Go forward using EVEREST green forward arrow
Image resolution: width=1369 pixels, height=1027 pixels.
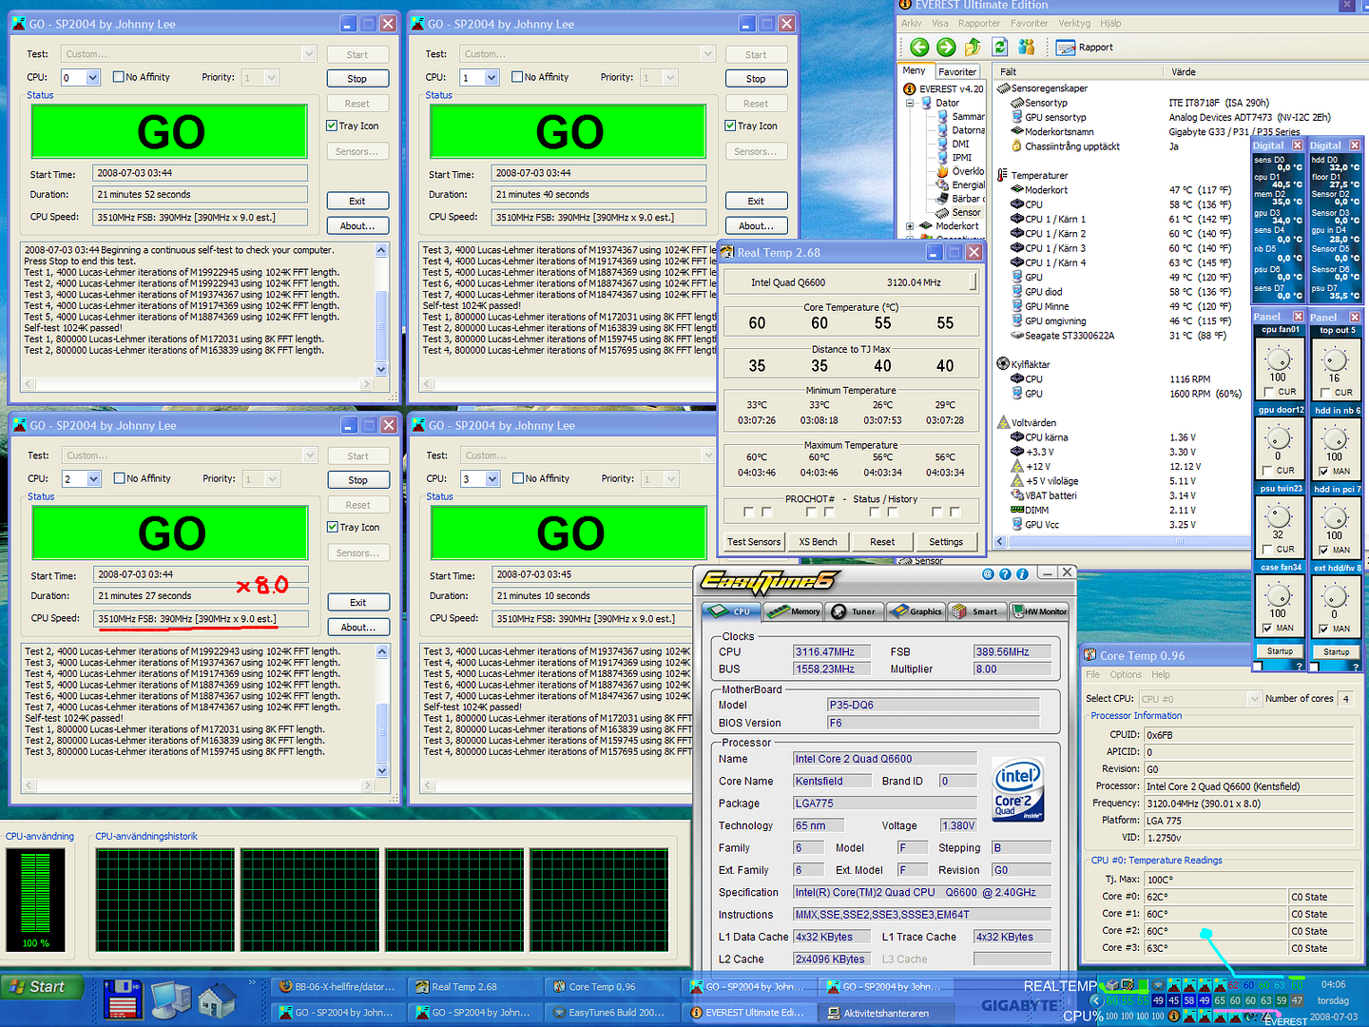946,47
